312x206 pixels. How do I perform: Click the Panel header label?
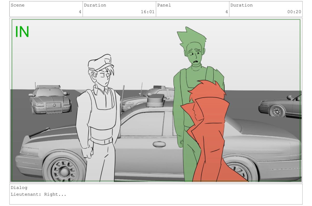click(164, 5)
